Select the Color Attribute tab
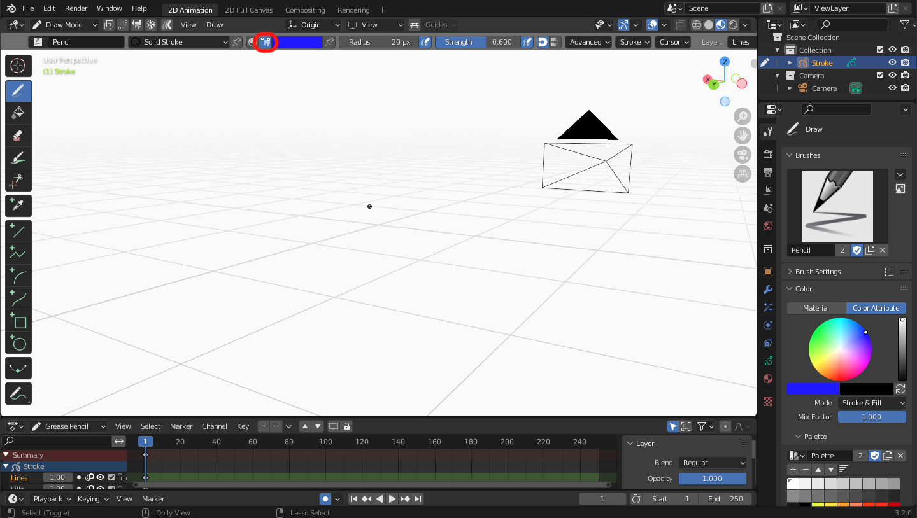This screenshot has width=917, height=518. click(876, 308)
